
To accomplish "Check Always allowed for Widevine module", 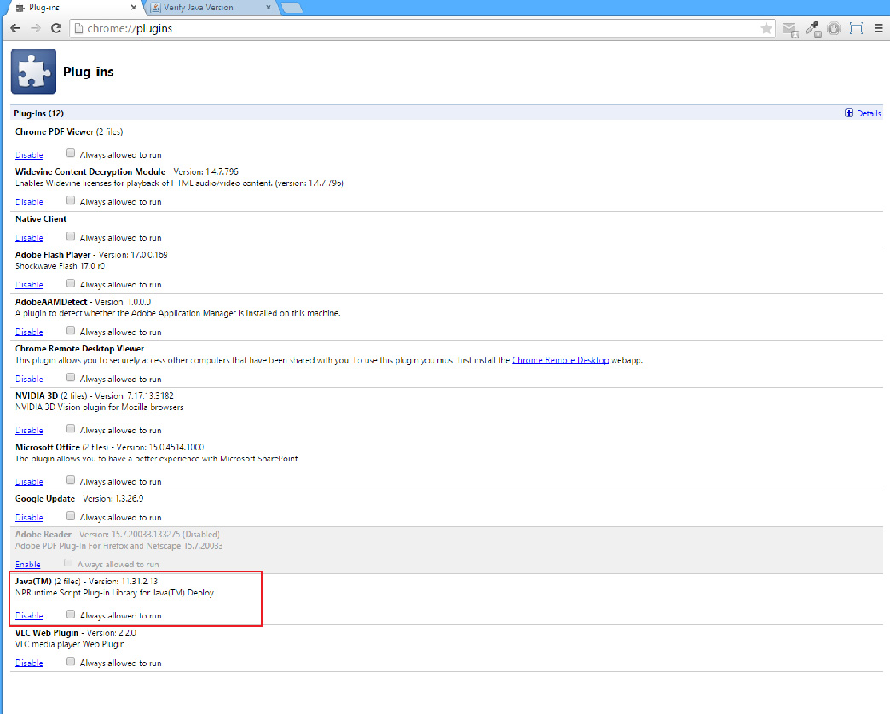I will [71, 200].
